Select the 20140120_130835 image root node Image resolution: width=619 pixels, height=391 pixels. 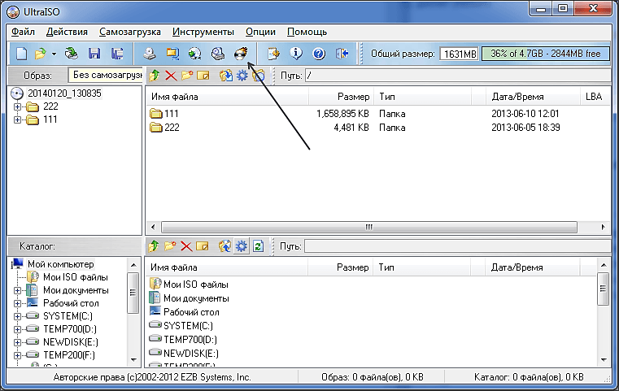64,93
